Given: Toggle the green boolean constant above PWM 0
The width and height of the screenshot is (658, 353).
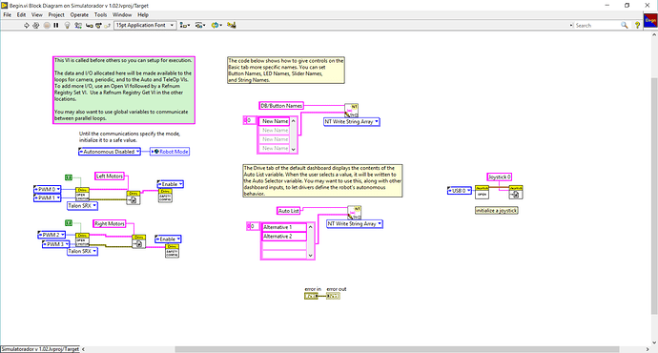Looking at the screenshot, I should pos(69,178).
